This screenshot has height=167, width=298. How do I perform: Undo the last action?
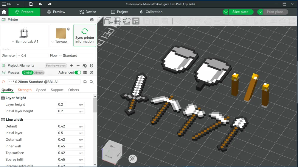point(40,4)
